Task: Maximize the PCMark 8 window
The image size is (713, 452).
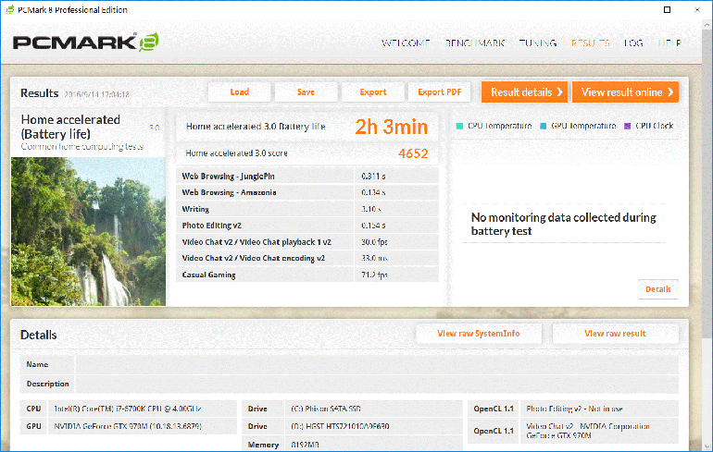Action: tap(667, 9)
